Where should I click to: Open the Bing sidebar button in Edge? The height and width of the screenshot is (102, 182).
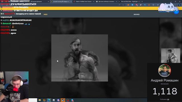click(179, 5)
